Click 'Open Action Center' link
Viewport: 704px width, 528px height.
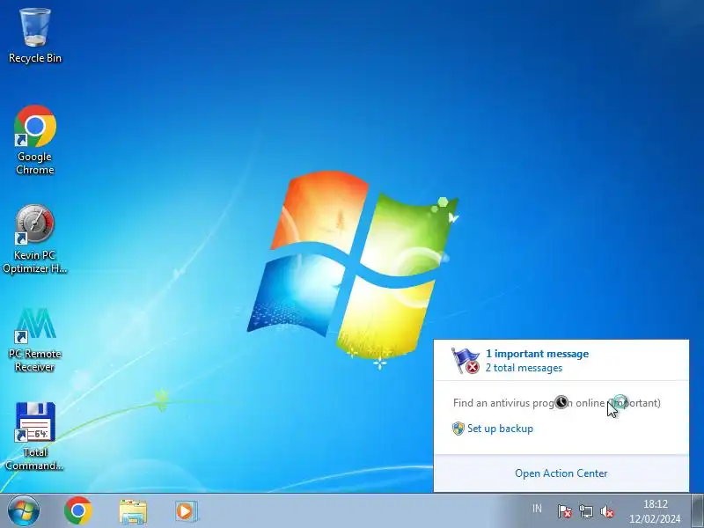pyautogui.click(x=561, y=473)
